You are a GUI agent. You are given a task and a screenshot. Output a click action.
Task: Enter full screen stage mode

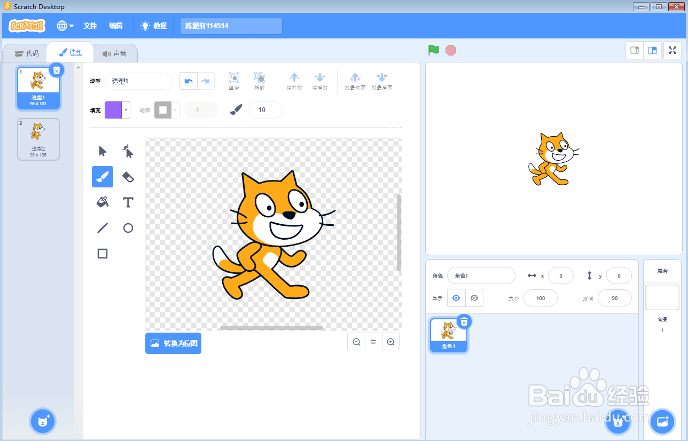pyautogui.click(x=673, y=50)
